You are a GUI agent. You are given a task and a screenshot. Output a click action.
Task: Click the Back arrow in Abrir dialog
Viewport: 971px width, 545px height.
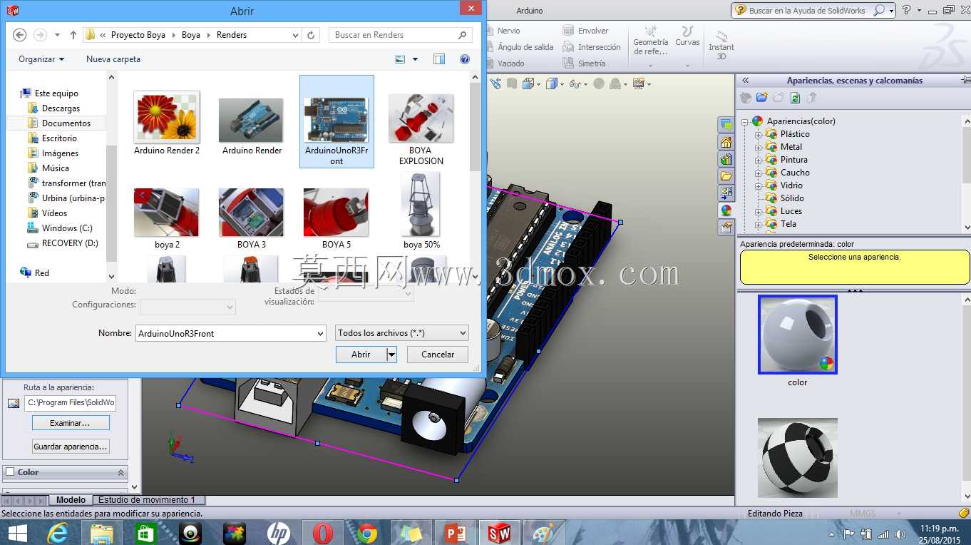(x=20, y=35)
